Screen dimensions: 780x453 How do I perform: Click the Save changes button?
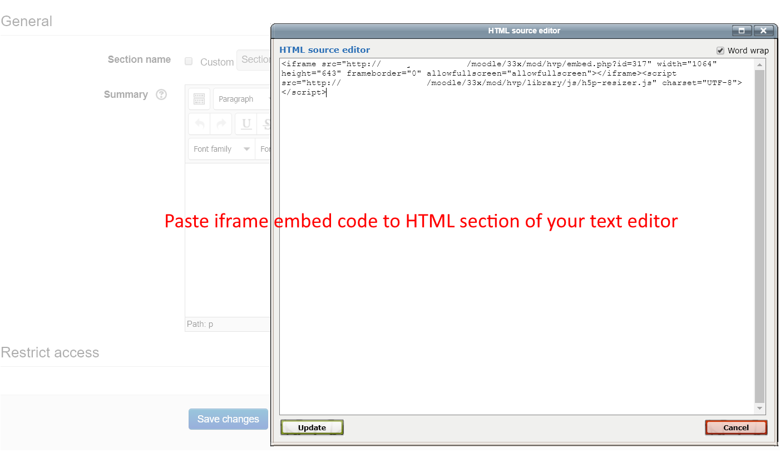(x=228, y=419)
